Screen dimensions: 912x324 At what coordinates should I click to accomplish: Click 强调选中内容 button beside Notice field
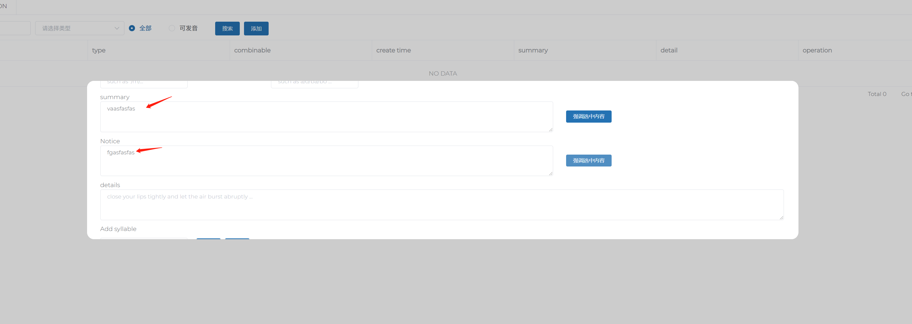pyautogui.click(x=588, y=161)
